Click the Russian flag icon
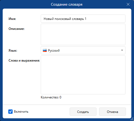 (45, 50)
